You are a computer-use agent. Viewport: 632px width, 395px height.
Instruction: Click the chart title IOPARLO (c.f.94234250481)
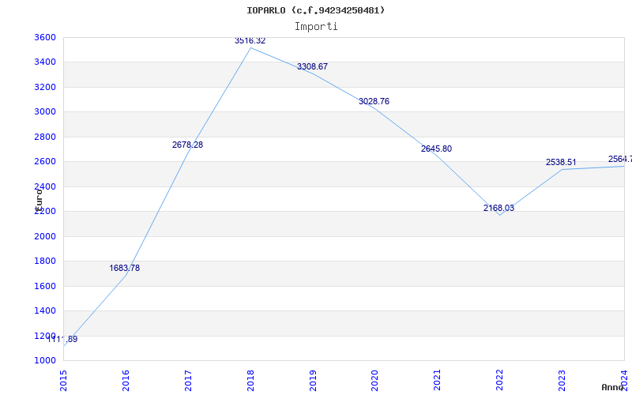[x=315, y=10]
